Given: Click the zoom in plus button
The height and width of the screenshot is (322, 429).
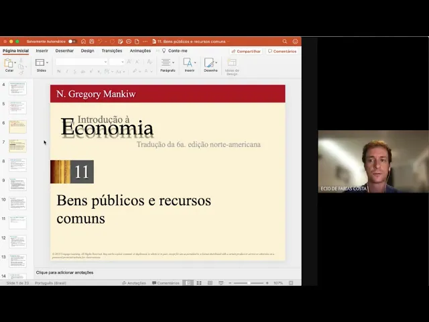Looking at the screenshot, I should pyautogui.click(x=267, y=283).
